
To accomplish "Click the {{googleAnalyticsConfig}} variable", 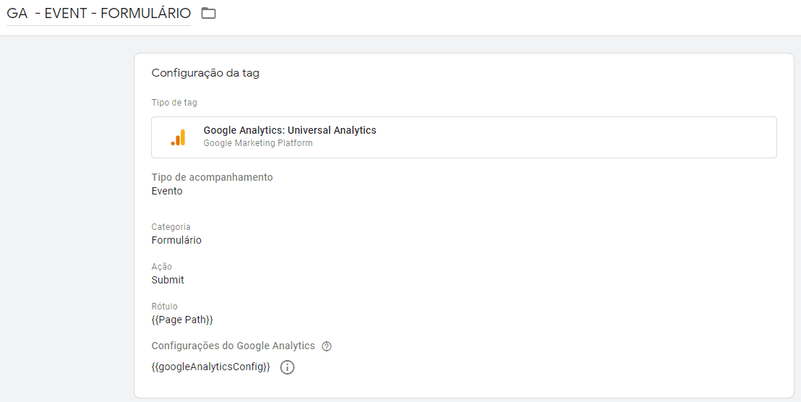I will pyautogui.click(x=210, y=367).
